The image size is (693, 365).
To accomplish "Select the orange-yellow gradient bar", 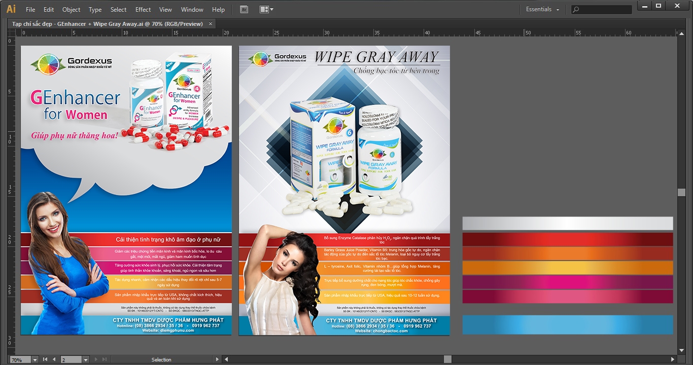I will (568, 268).
